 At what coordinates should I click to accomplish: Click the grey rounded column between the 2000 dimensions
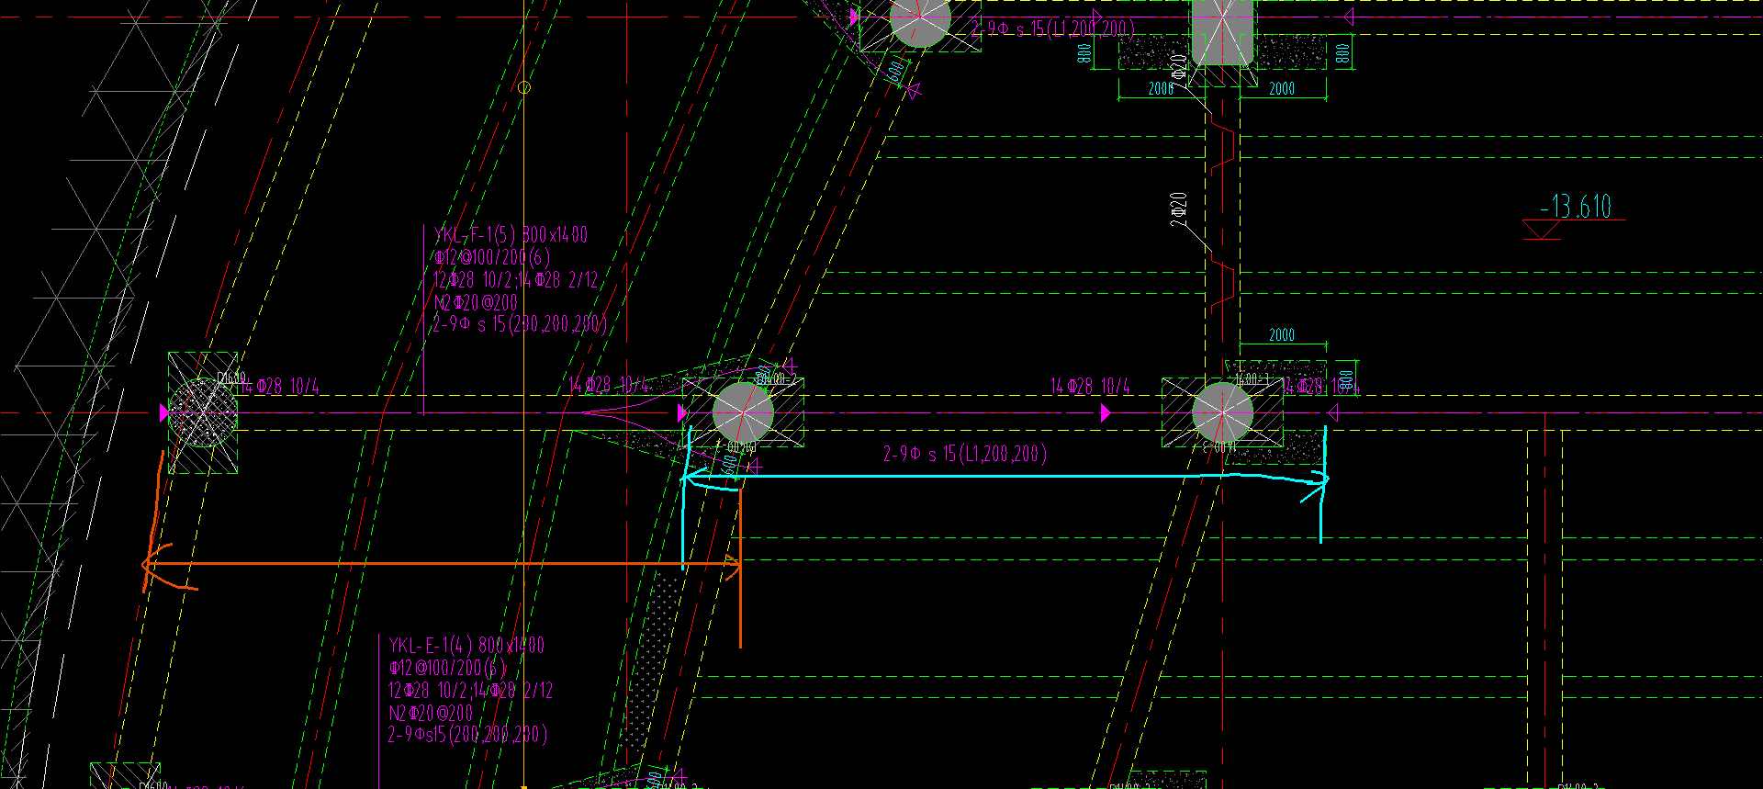click(1222, 31)
